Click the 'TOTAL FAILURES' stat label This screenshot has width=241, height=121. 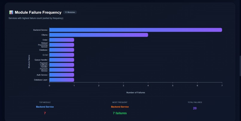coord(195,102)
